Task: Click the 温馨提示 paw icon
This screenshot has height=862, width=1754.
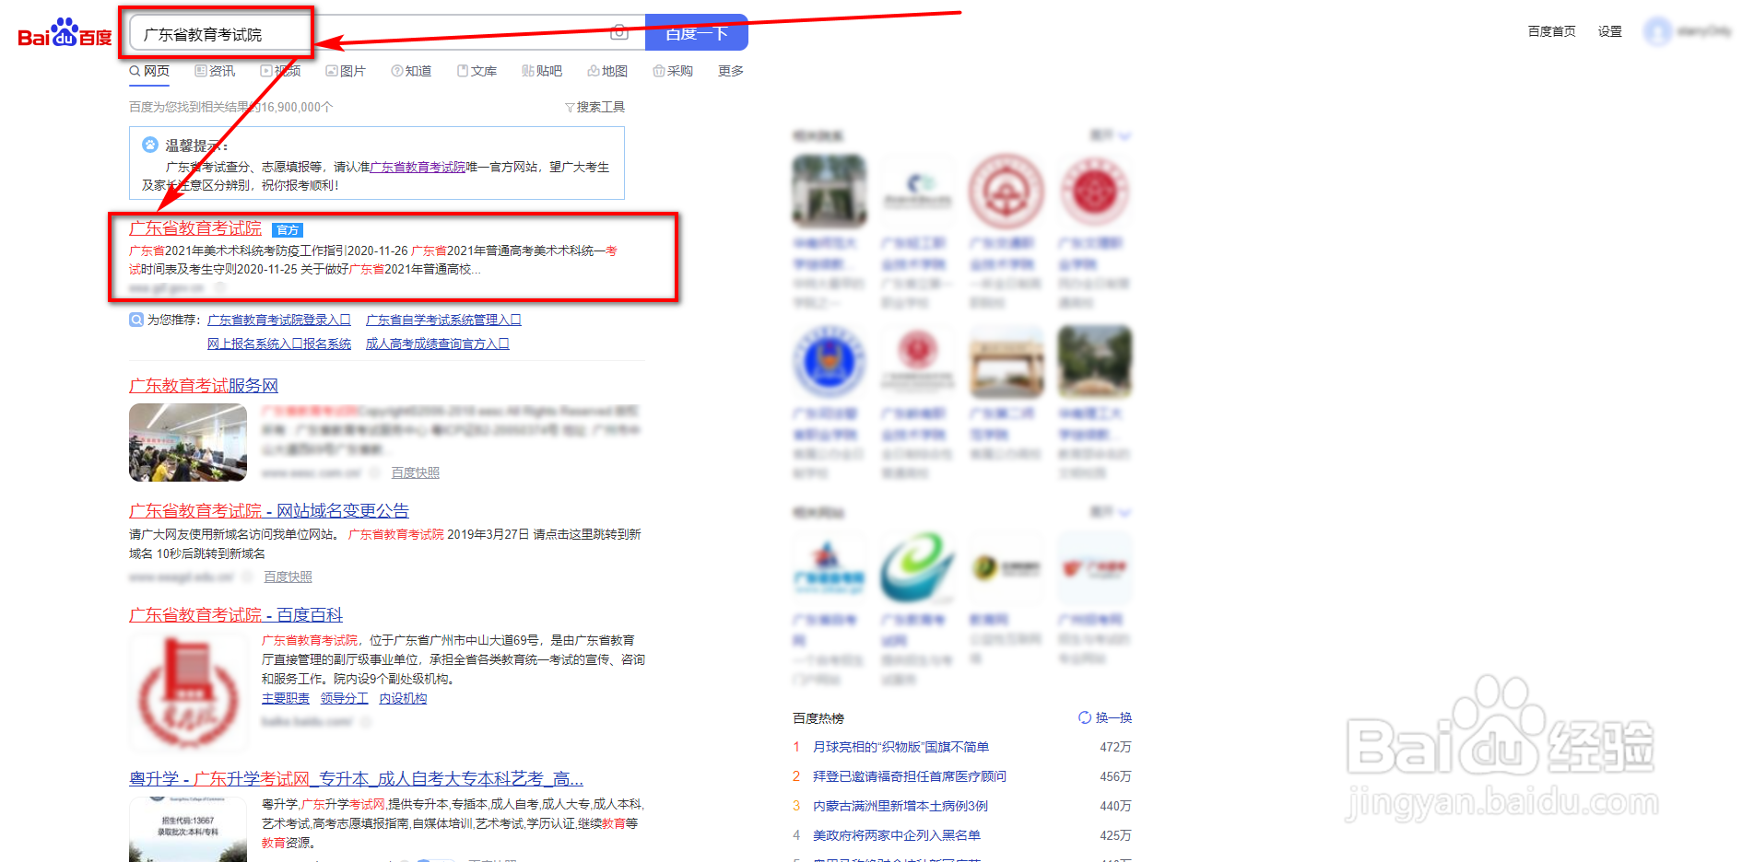Action: [150, 145]
